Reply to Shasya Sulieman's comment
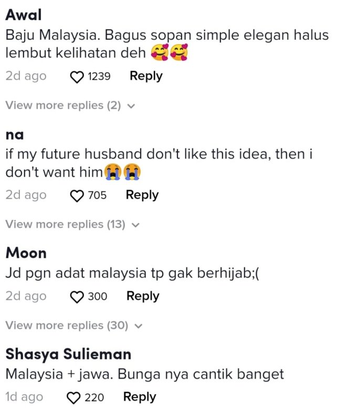The image size is (356, 414). pos(140,397)
